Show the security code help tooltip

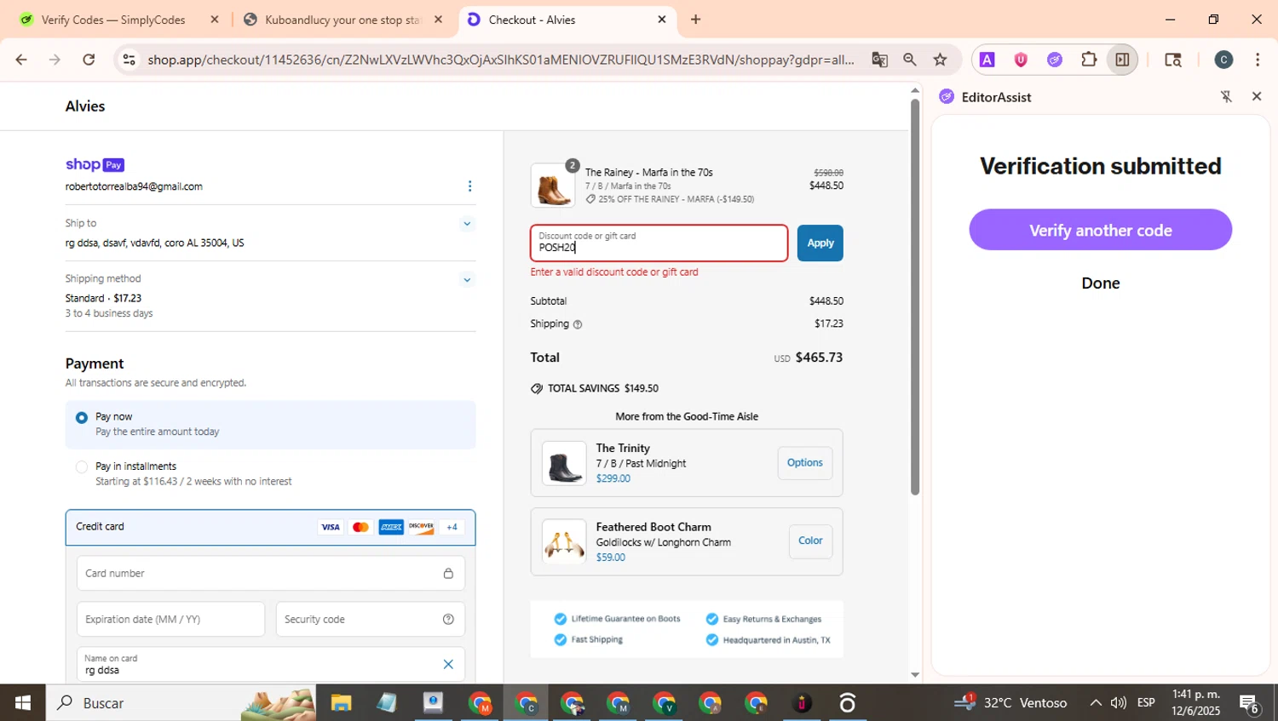[x=448, y=620]
